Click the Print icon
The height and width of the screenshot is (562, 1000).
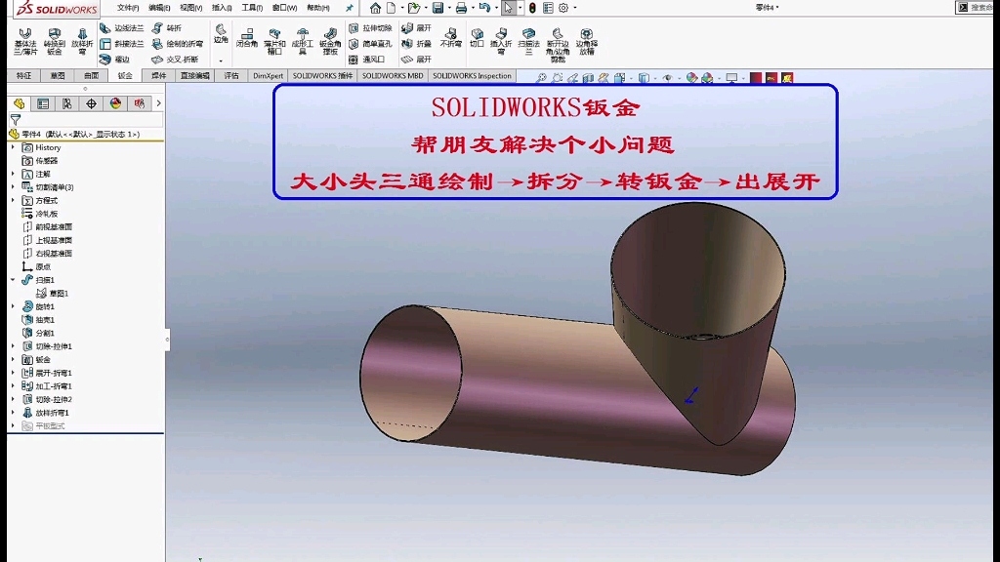point(461,8)
